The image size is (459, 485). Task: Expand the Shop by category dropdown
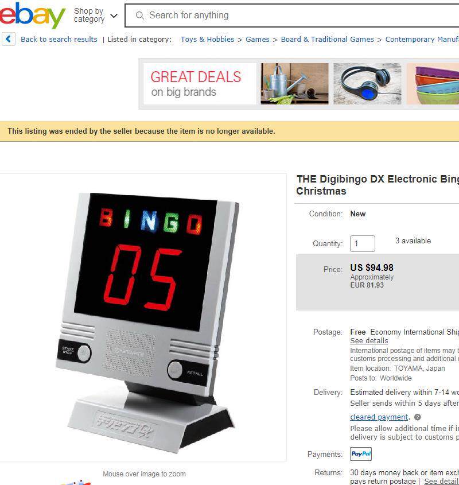pyautogui.click(x=96, y=15)
